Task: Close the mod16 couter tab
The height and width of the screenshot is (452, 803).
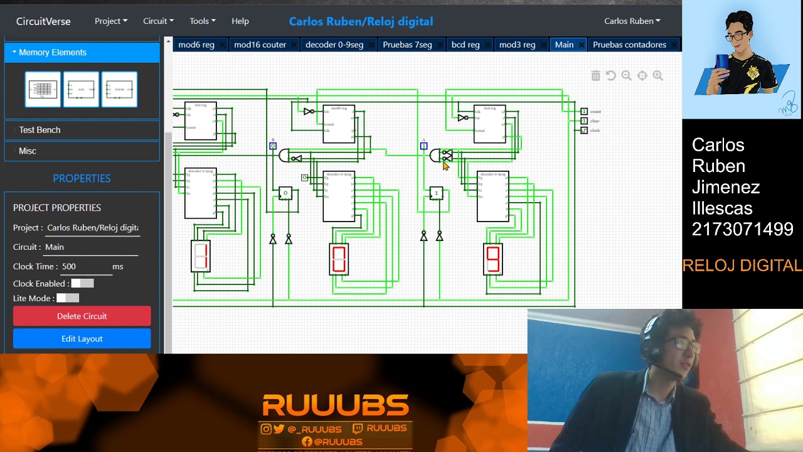Action: pos(293,45)
